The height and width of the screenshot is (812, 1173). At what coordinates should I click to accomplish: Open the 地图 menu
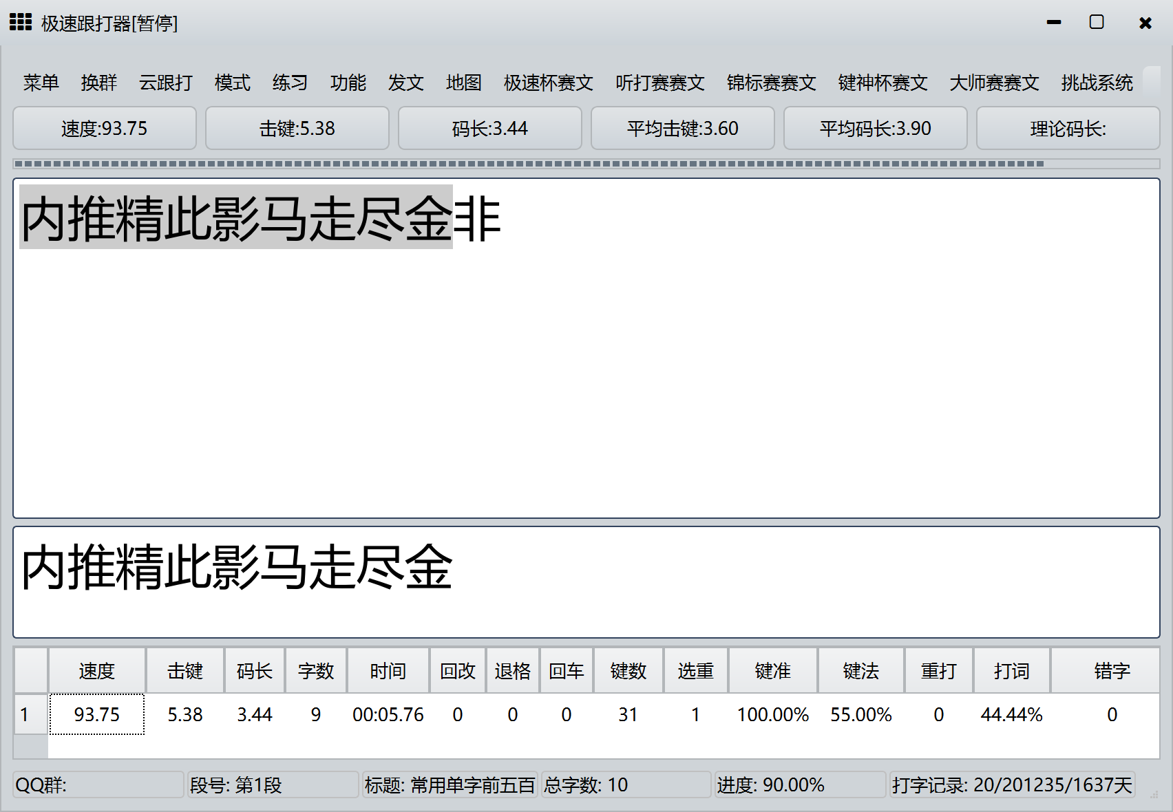pos(464,83)
